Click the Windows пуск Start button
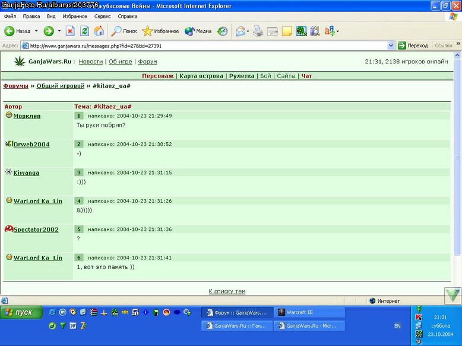Viewport: 462px width, 346px height. tap(21, 312)
